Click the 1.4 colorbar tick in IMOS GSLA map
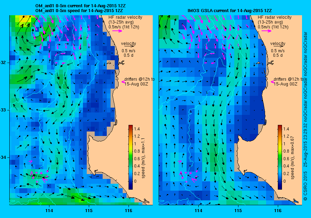Screen dimensions: 311x218 coord(286,129)
